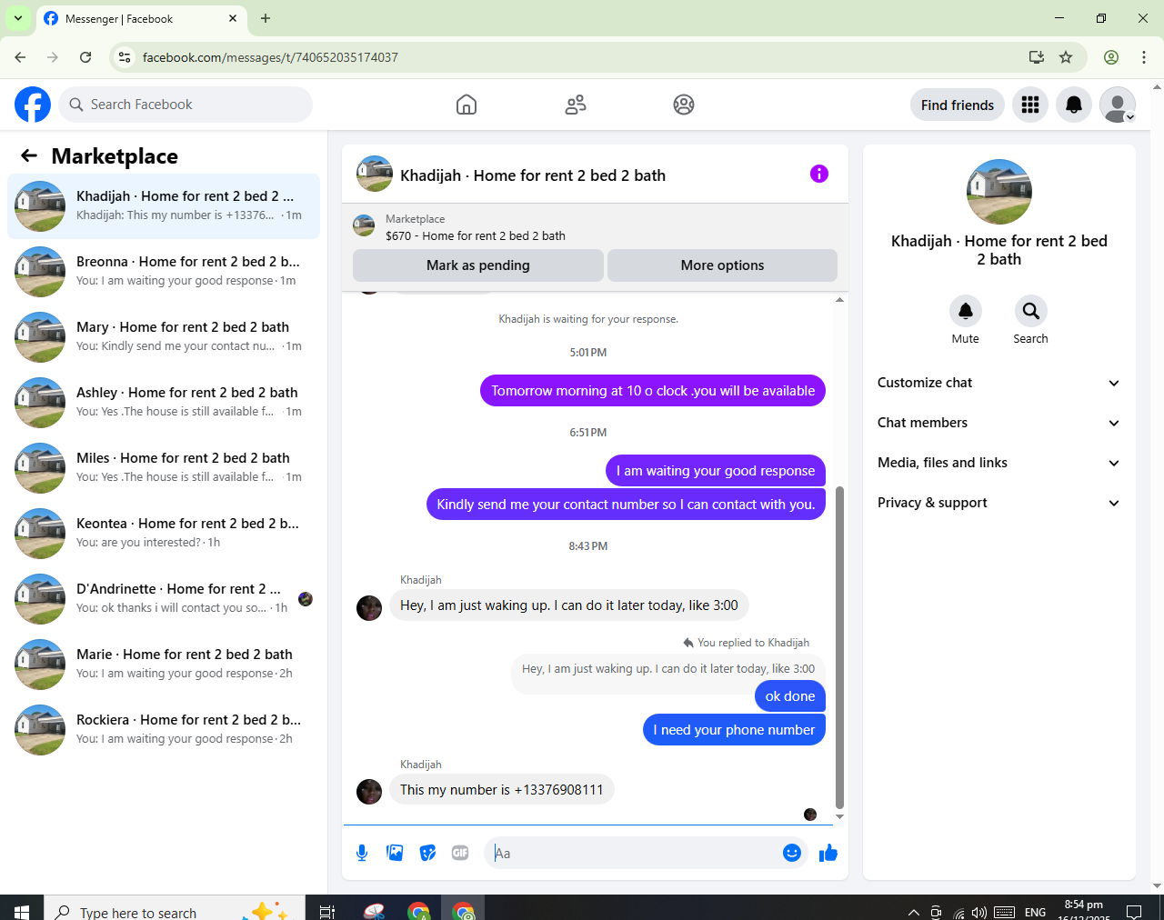Screen dimensions: 1164x920
Task: Click the message text box
Action: click(x=635, y=853)
